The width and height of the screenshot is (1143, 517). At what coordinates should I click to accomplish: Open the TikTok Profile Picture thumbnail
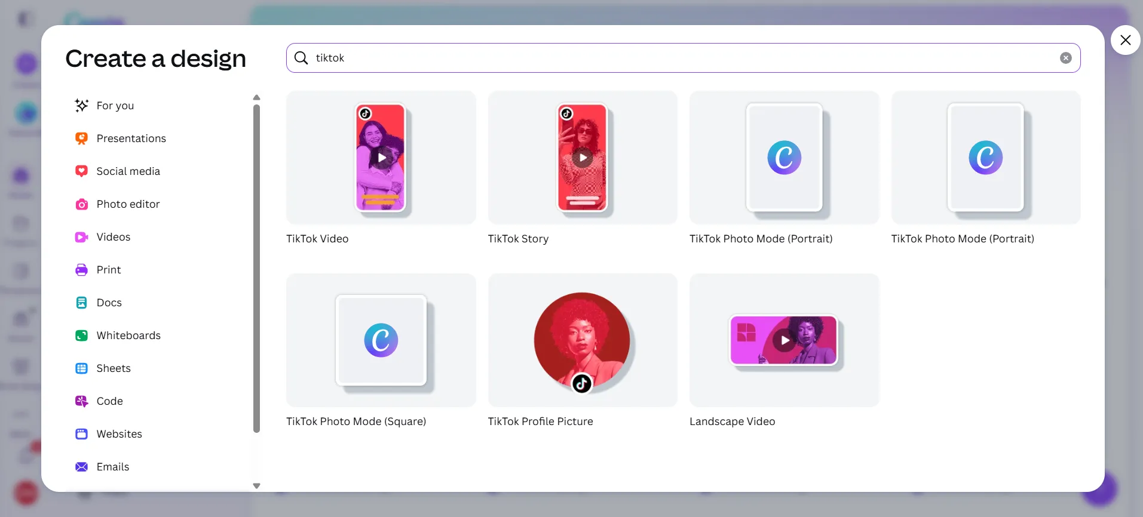tap(583, 340)
